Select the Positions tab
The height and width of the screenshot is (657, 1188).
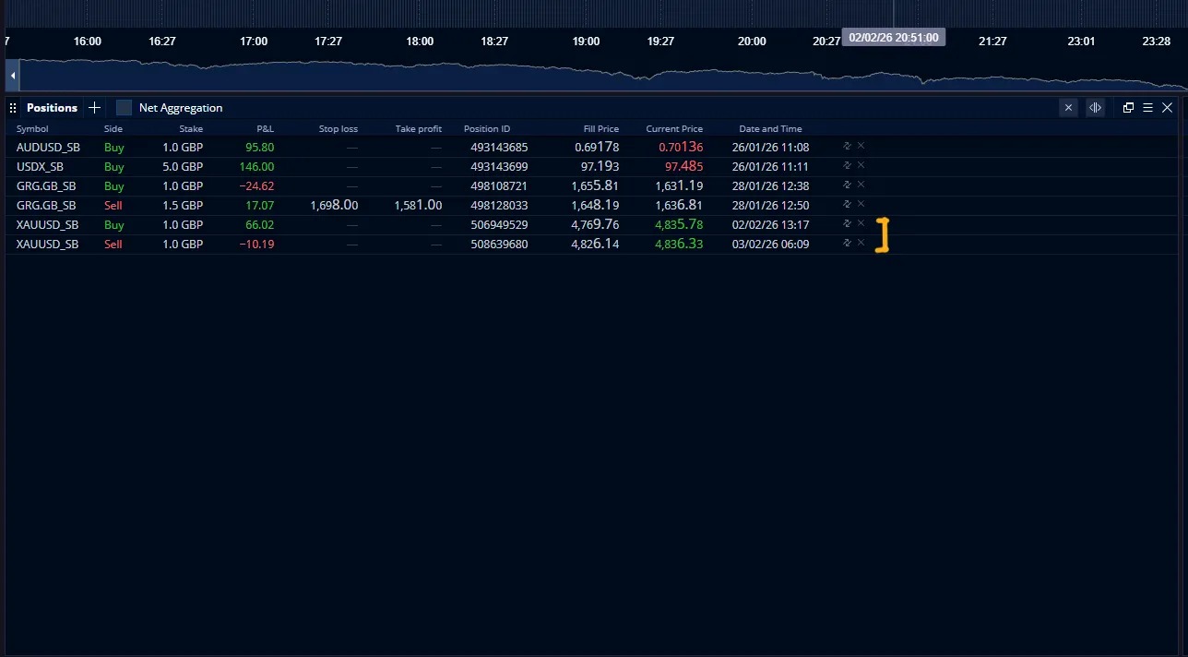[52, 108]
